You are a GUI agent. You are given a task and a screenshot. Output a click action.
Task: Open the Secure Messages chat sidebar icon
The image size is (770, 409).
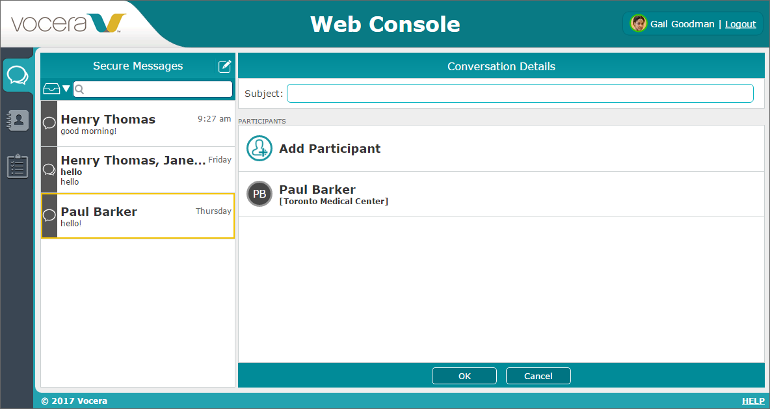(18, 75)
